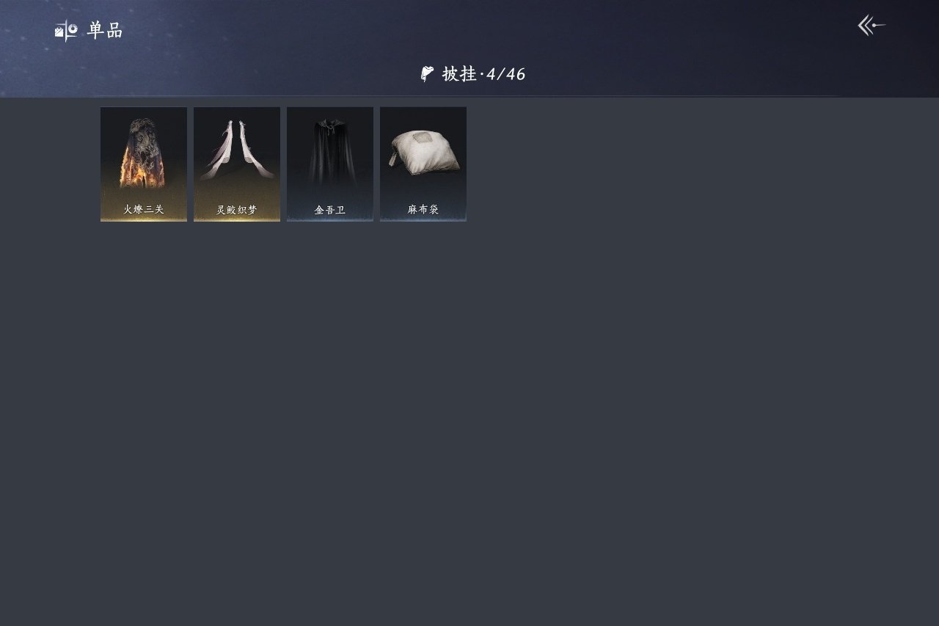
Task: Click the 麻布袋 name label
Action: pyautogui.click(x=423, y=210)
